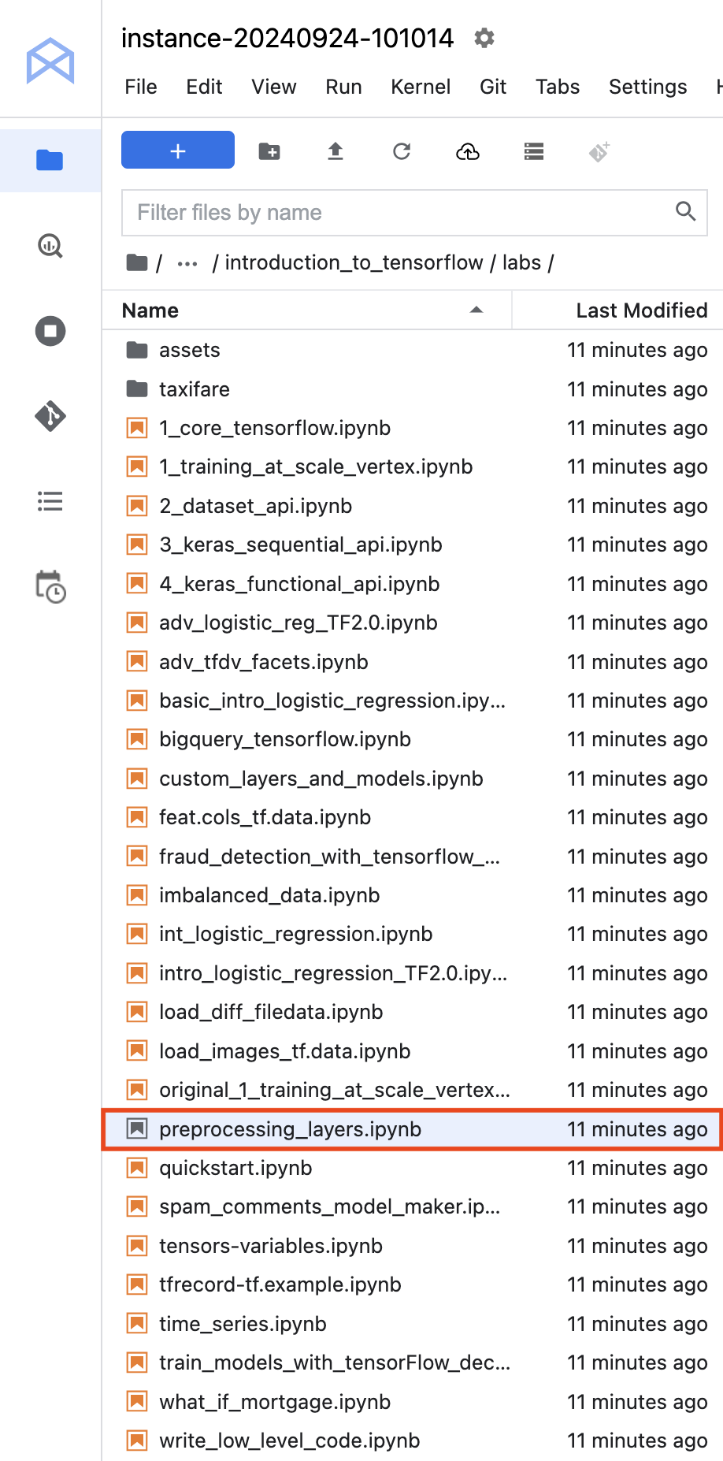The image size is (723, 1461).
Task: Select 1_core_tensorflow.ipynb
Action: tap(413, 428)
